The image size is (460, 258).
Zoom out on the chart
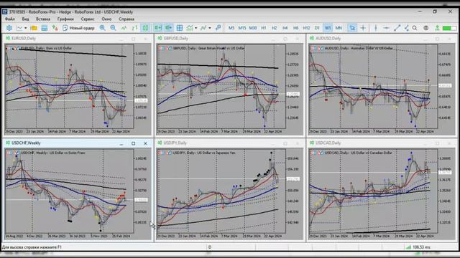click(x=114, y=28)
